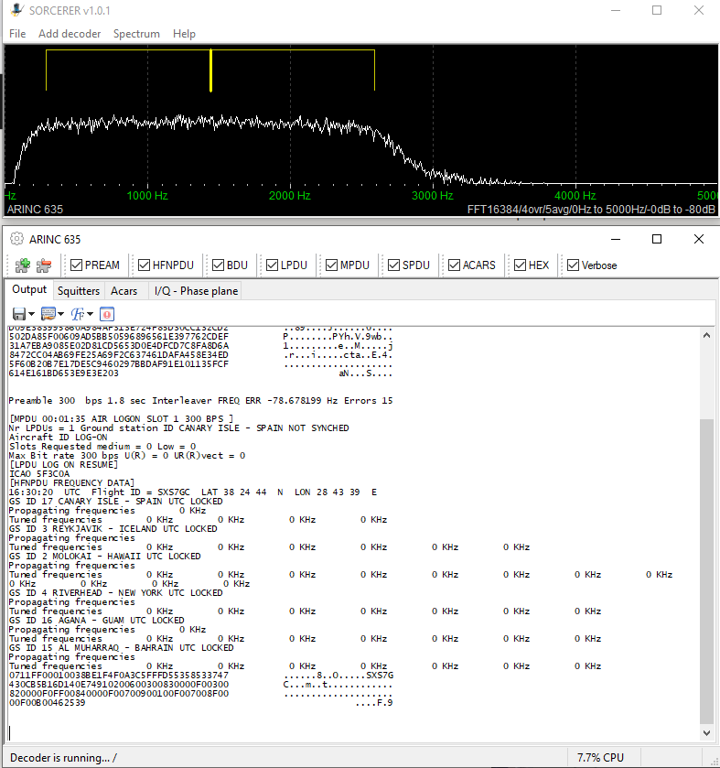Screen dimensions: 720x768
Task: Uncheck the HFNPDU checkbox
Action: tap(144, 265)
